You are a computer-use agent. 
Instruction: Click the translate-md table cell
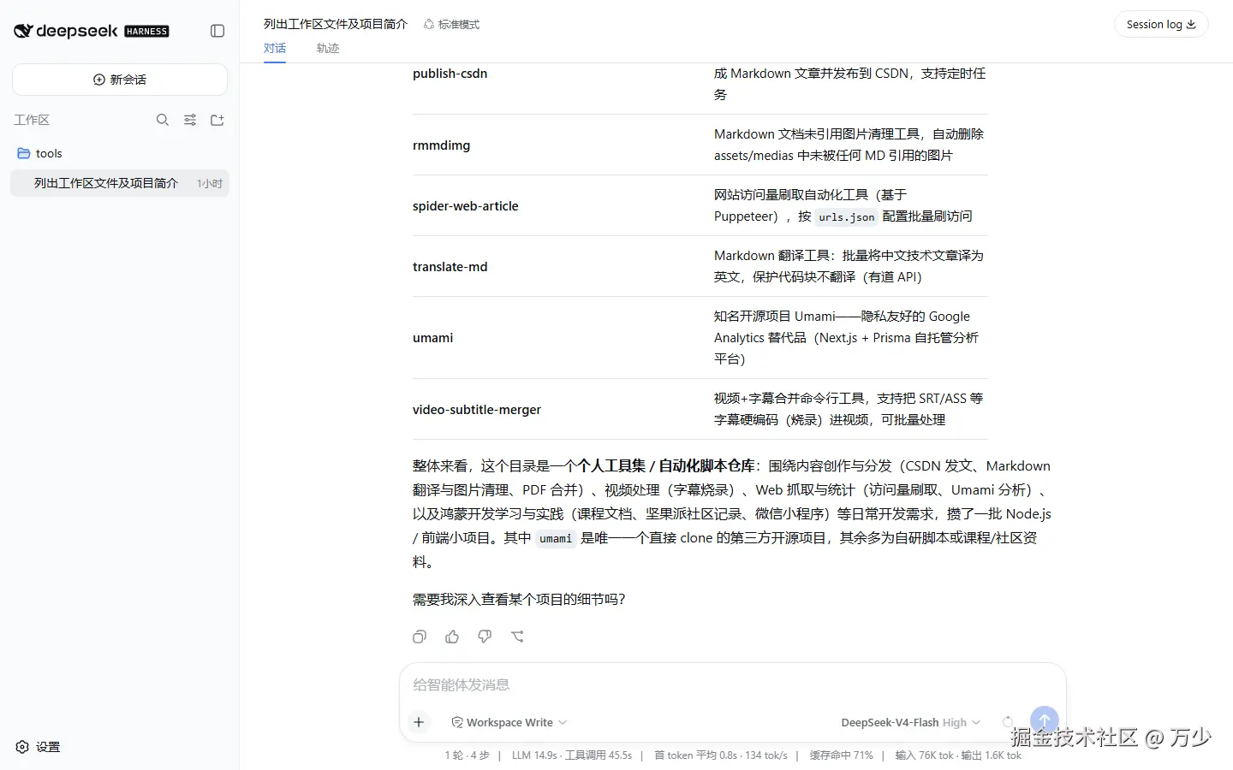450,267
